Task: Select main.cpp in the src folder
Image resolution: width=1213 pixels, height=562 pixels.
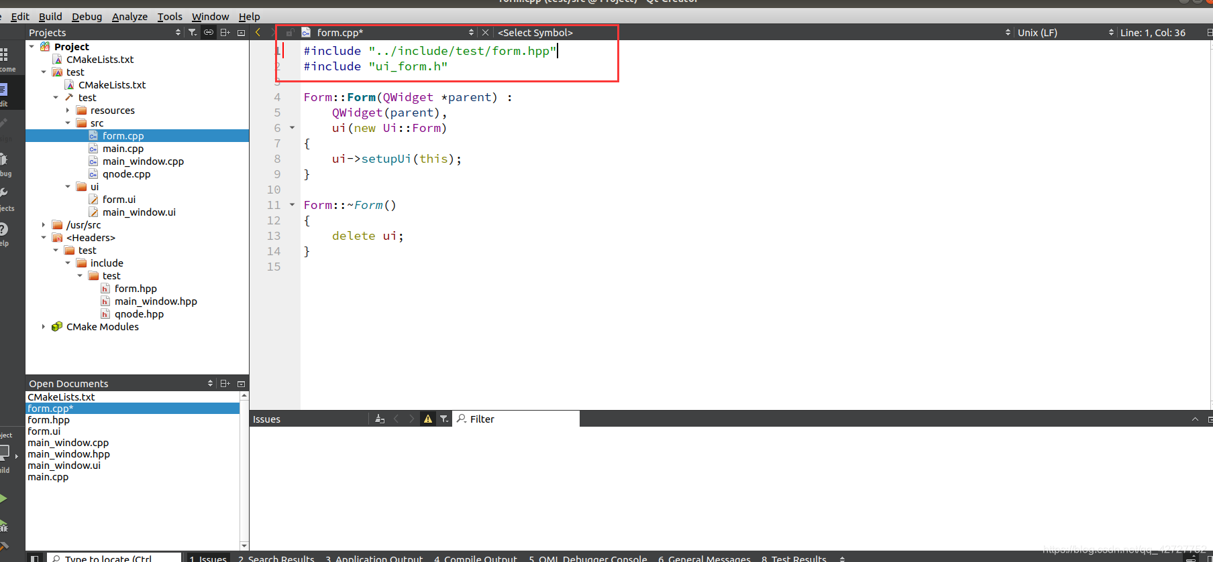Action: click(123, 149)
